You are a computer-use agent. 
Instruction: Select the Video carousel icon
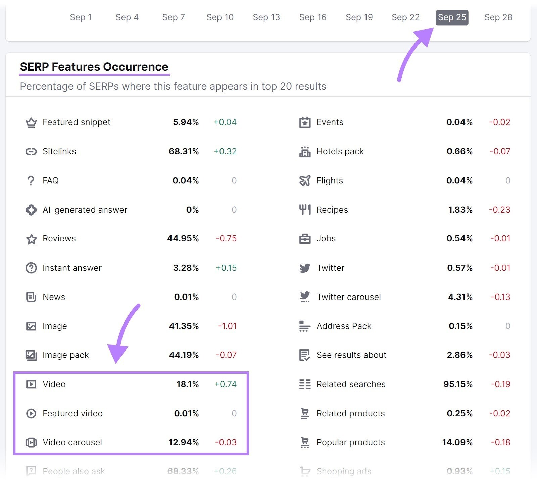click(x=31, y=443)
